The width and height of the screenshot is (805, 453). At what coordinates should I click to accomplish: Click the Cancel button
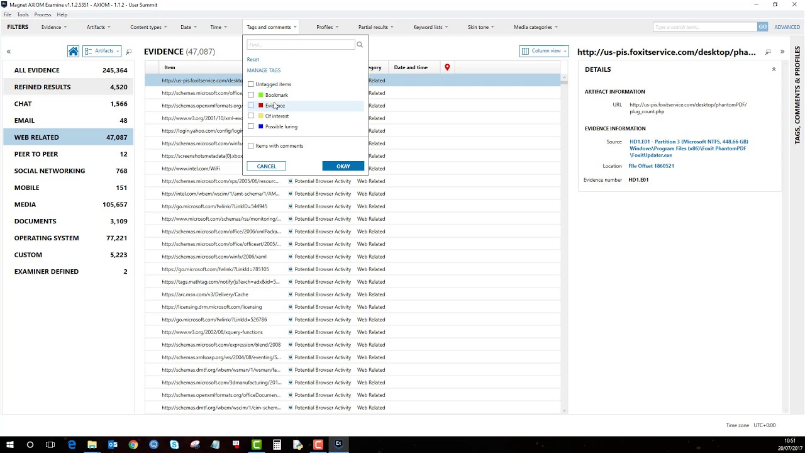coord(266,166)
